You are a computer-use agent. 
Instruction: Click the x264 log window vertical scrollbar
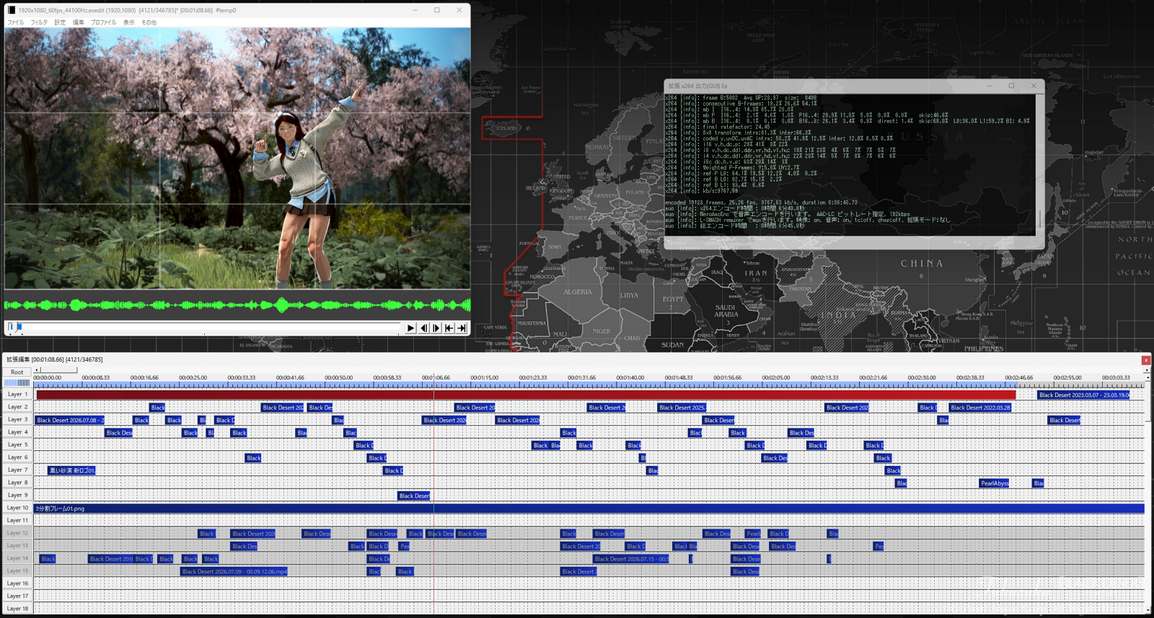[1039, 165]
